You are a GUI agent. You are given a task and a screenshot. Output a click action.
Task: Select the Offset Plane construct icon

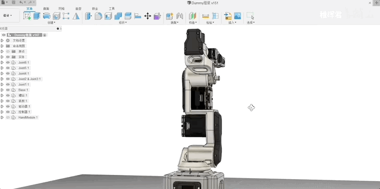[193, 16]
